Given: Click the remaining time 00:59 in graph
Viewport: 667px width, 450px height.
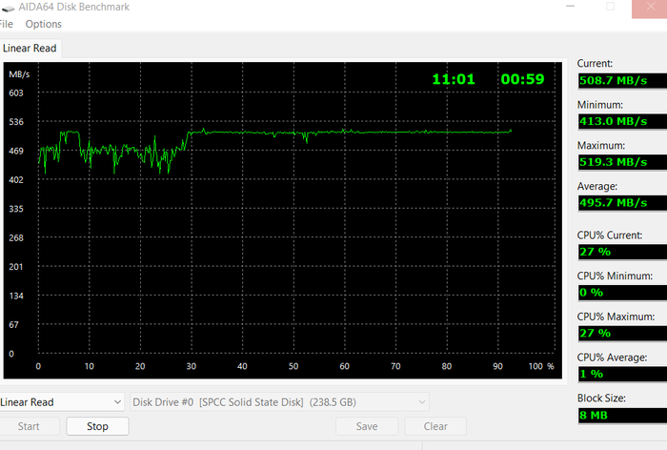Looking at the screenshot, I should [522, 79].
